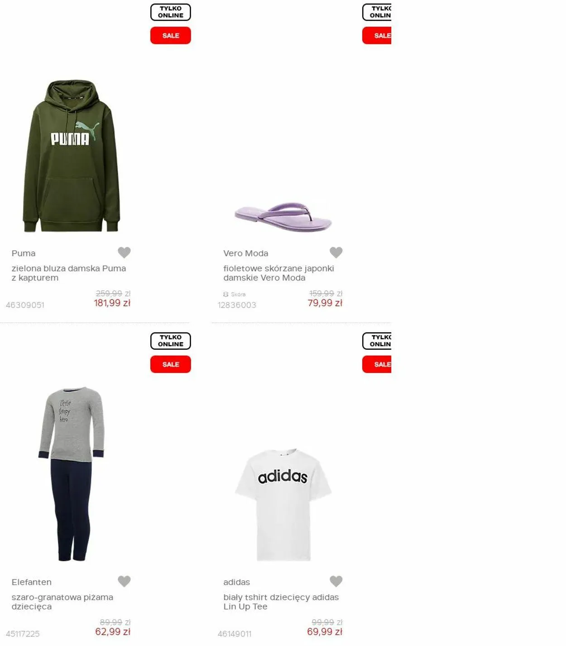Image resolution: width=566 pixels, height=646 pixels.
Task: Open 'zielona bluza damska Puma z kapturem' link
Action: point(69,273)
